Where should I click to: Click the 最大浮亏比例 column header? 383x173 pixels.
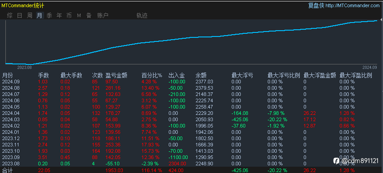(284, 76)
